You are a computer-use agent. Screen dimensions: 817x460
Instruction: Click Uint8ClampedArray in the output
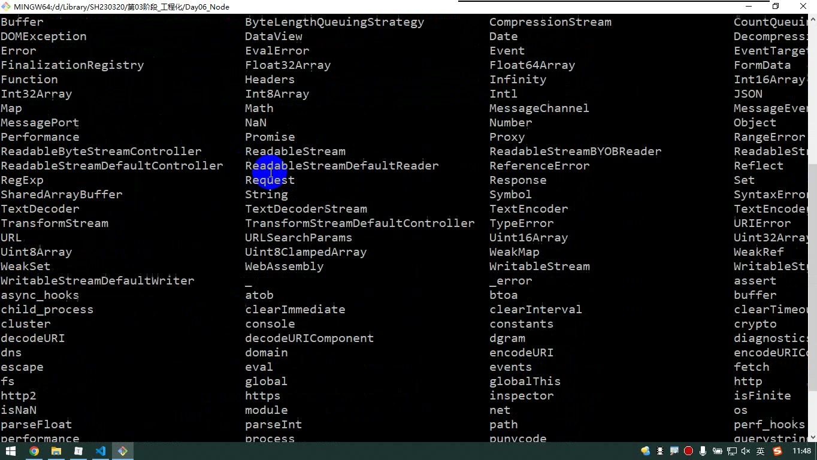tap(305, 252)
